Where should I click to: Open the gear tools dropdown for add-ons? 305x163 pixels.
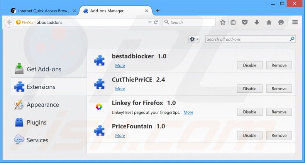pyautogui.click(x=194, y=39)
